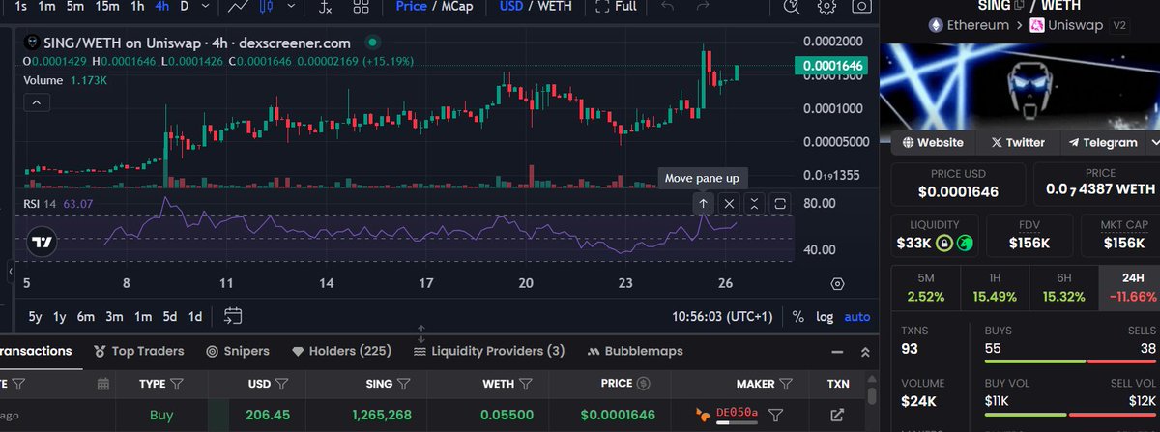This screenshot has height=432, width=1160.
Task: Open the indicators (fx) menu
Action: tap(327, 7)
